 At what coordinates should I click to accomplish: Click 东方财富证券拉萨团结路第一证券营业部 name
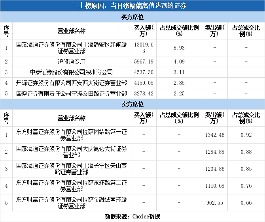(72, 135)
